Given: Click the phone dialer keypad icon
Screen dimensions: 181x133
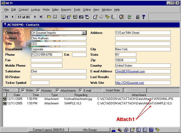Looking at the screenshot, I should pos(113,17).
